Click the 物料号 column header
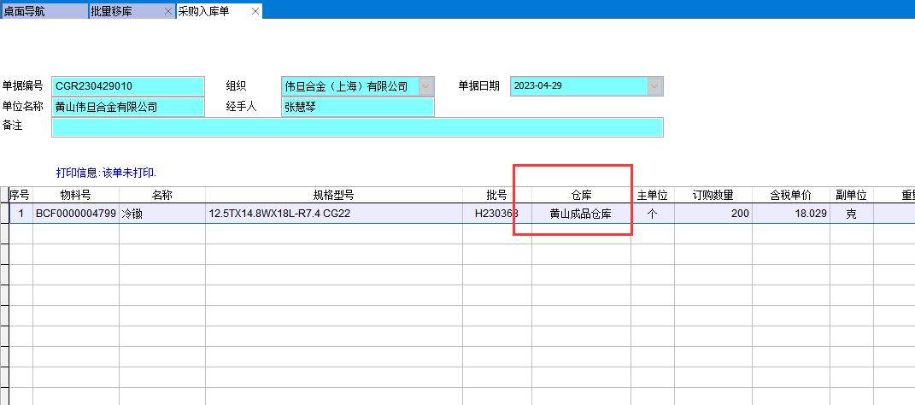The width and height of the screenshot is (915, 405). (75, 195)
